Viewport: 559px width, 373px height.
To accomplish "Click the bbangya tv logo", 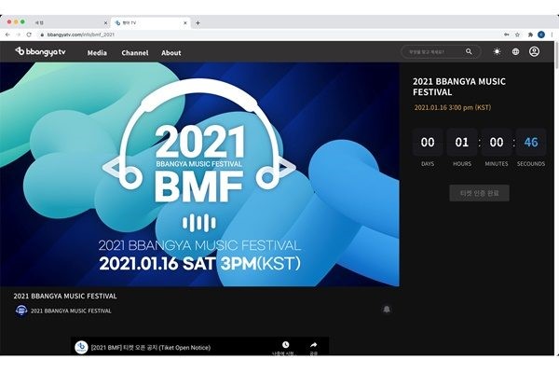I will click(x=40, y=52).
